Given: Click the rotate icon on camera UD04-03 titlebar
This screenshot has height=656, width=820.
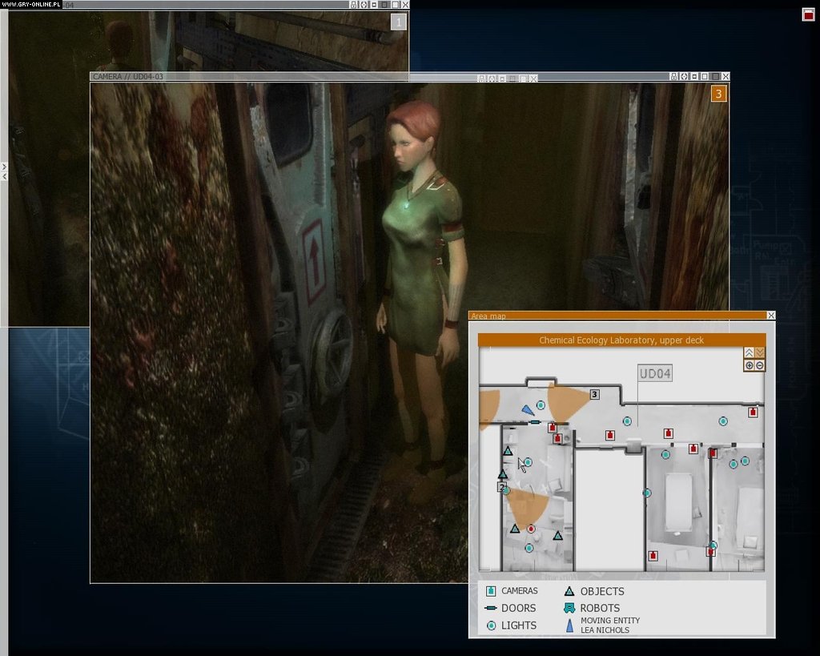Looking at the screenshot, I should [684, 78].
